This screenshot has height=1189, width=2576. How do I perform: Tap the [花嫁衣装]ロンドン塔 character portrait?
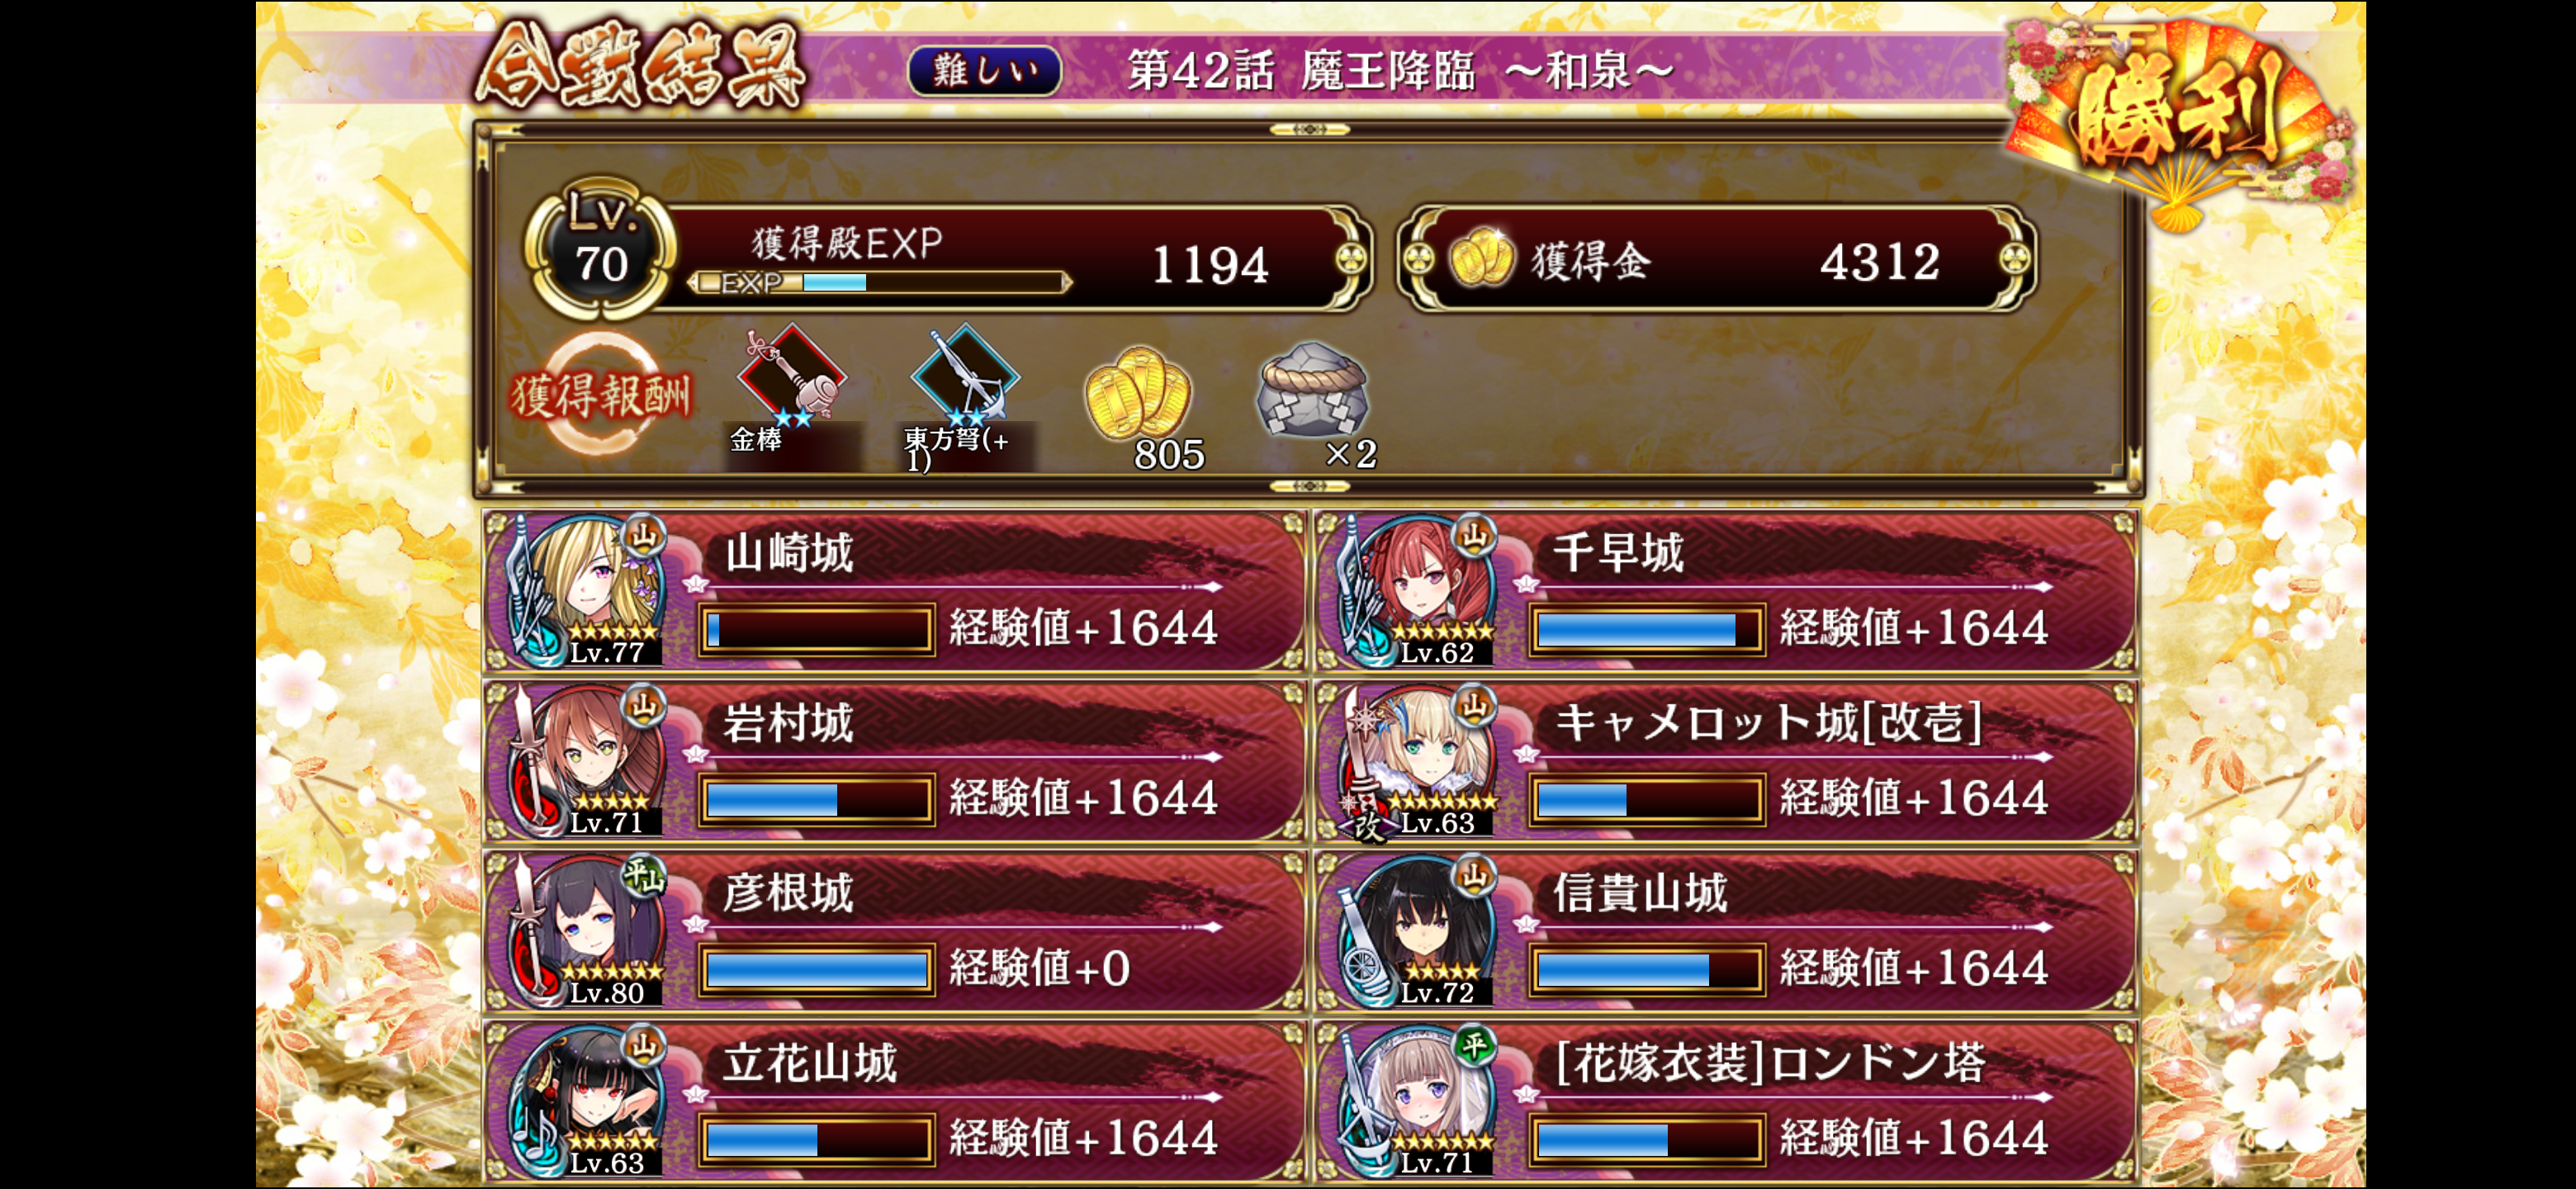click(x=1418, y=1101)
